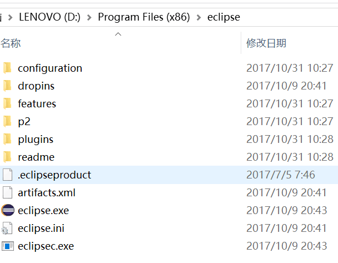
Task: Expand chevron after Program Files (x86)
Action: coord(199,17)
